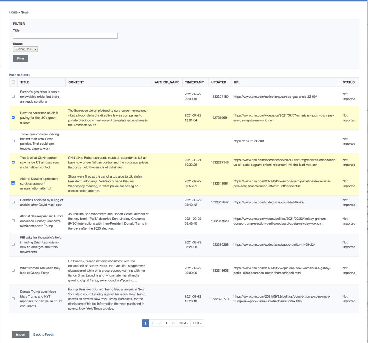
Task: Click the Home breadcrumb link
Action: 13,12
